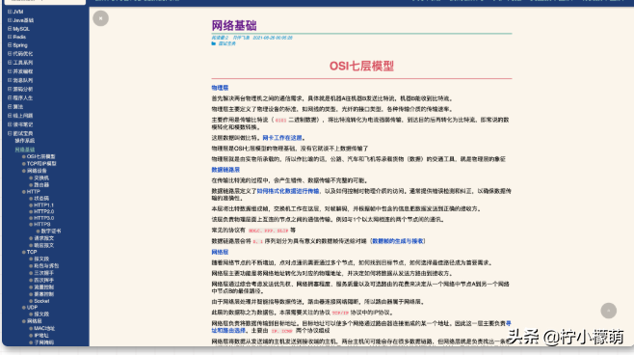Viewport: 634px width, 355px height.
Task: Expand the JVM category in the sidebar
Action: pos(10,12)
